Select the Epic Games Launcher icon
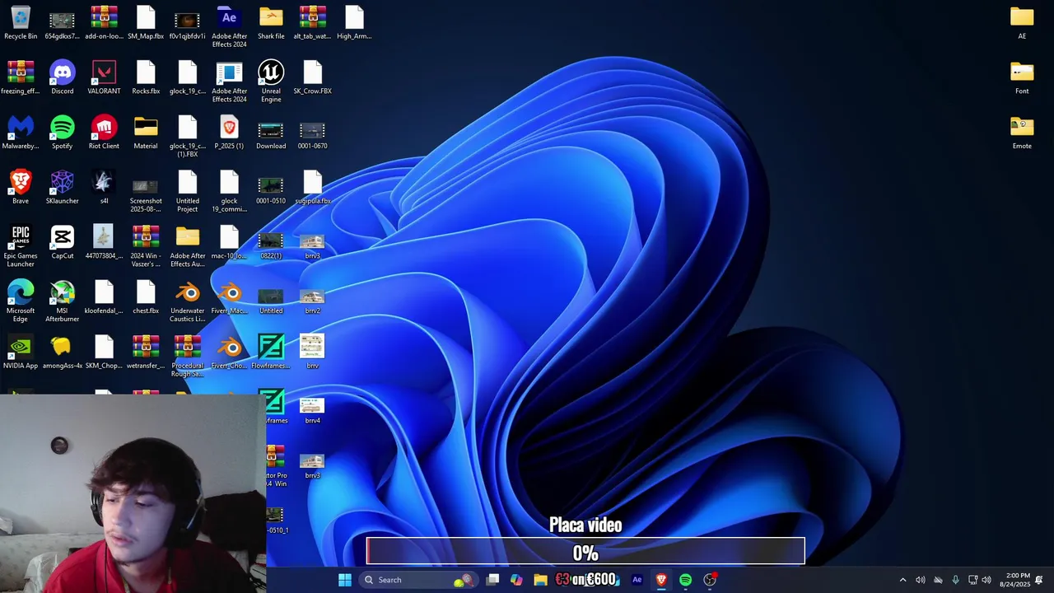The height and width of the screenshot is (593, 1054). (x=21, y=246)
